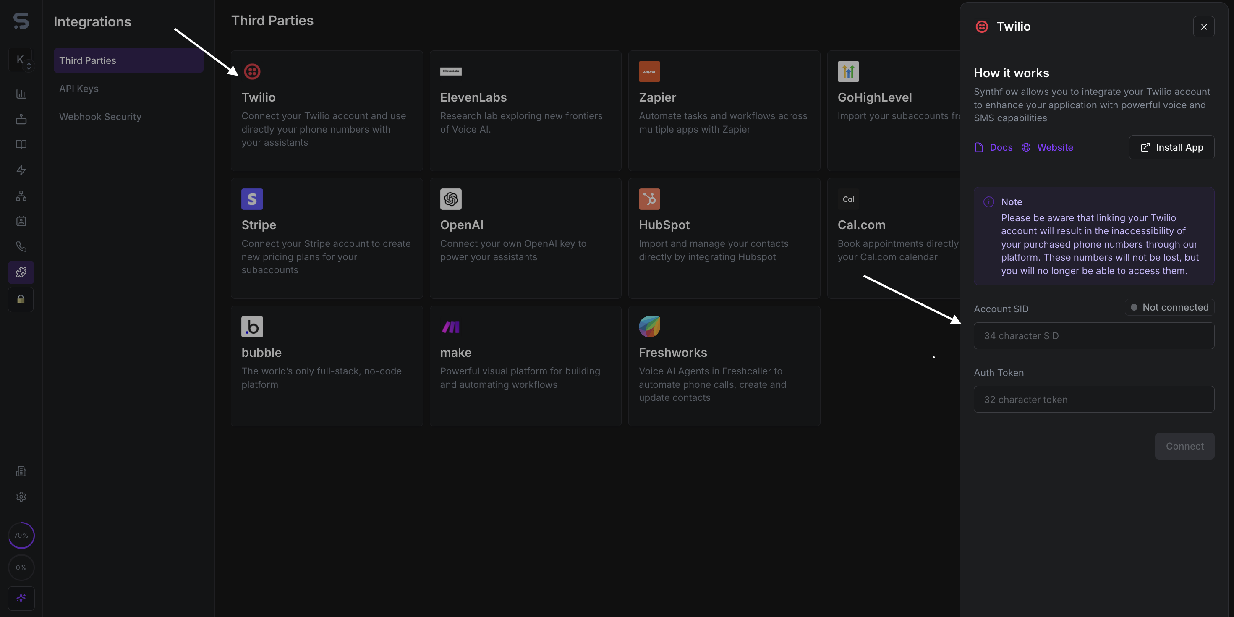Click the sparkle AI assistant button
The height and width of the screenshot is (617, 1234).
click(x=21, y=598)
